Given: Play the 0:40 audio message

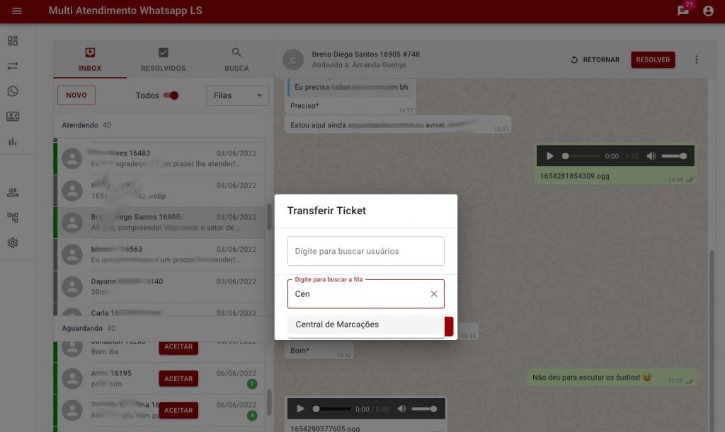Looking at the screenshot, I should coord(300,409).
